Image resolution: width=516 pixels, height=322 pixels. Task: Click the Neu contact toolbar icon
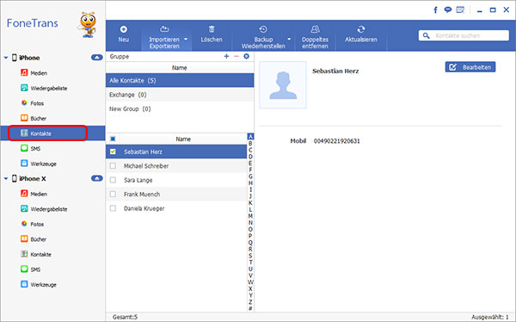click(123, 29)
